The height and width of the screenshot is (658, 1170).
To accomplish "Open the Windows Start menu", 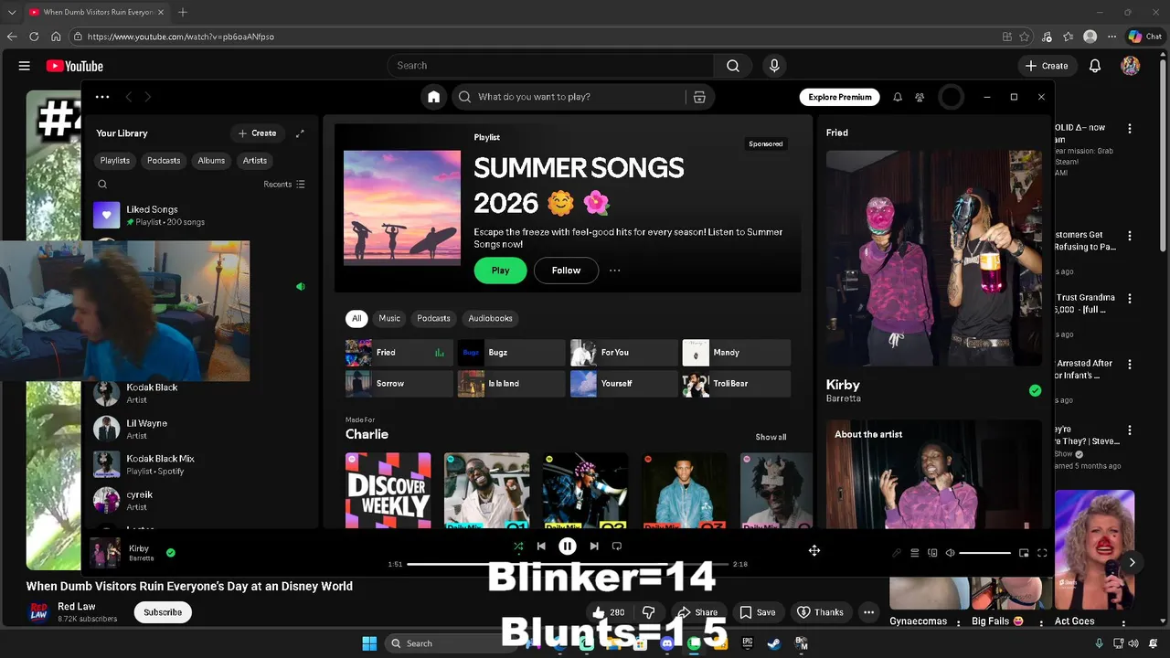I will [369, 643].
